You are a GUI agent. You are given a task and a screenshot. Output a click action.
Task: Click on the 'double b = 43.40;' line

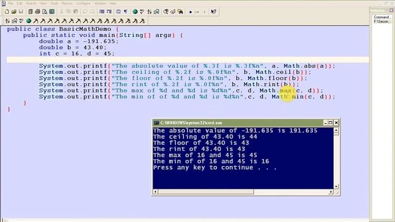[x=73, y=47]
